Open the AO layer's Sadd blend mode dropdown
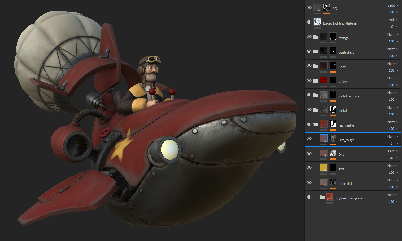This screenshot has width=402, height=241. pyautogui.click(x=393, y=5)
